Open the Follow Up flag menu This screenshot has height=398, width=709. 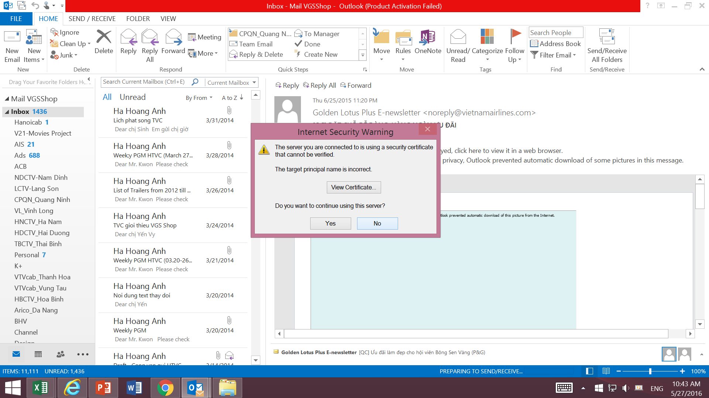(x=515, y=46)
